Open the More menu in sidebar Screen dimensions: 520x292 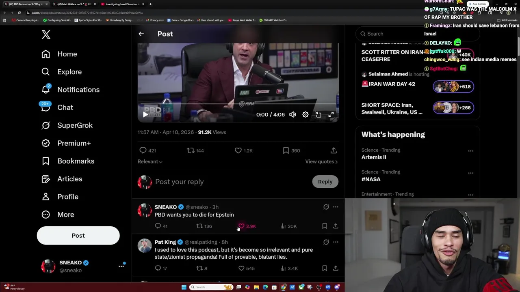click(58, 215)
